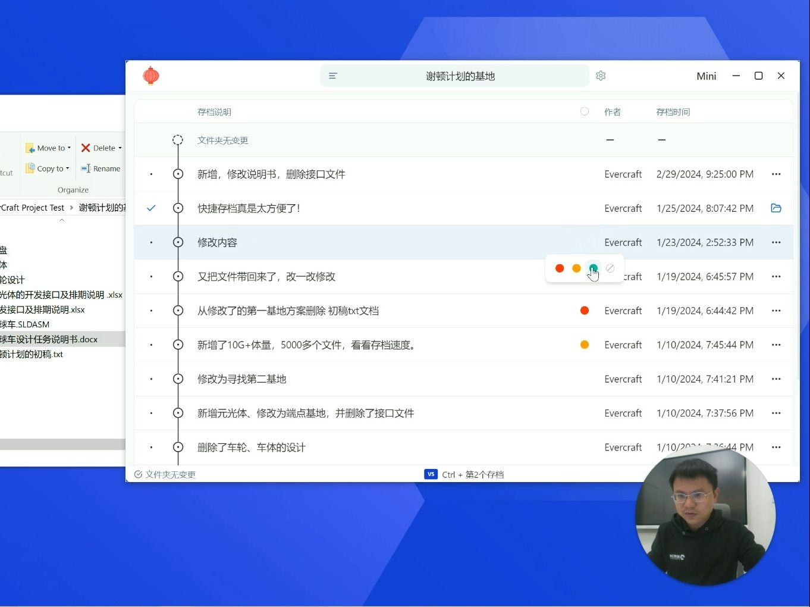Expand breadcrumb chevron after Craft Project Test
810x607 pixels.
[71, 208]
